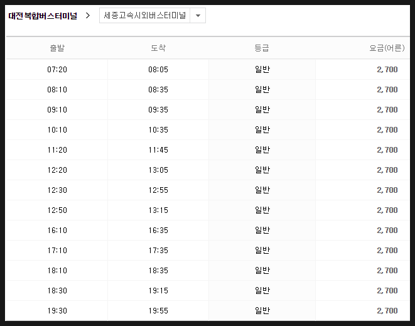Select the 10:10 departure row

pos(208,130)
